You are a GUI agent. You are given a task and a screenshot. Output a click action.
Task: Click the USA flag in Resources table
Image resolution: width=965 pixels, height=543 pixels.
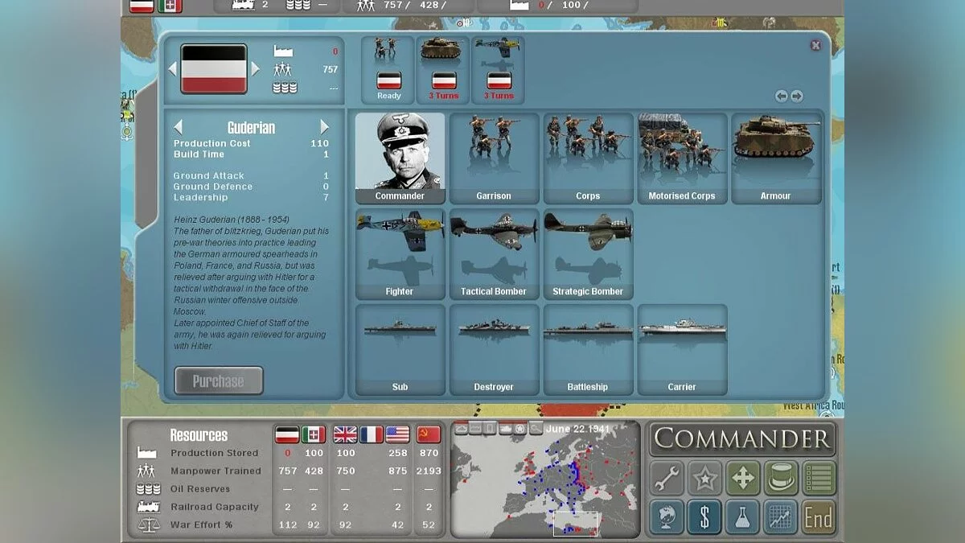[398, 435]
